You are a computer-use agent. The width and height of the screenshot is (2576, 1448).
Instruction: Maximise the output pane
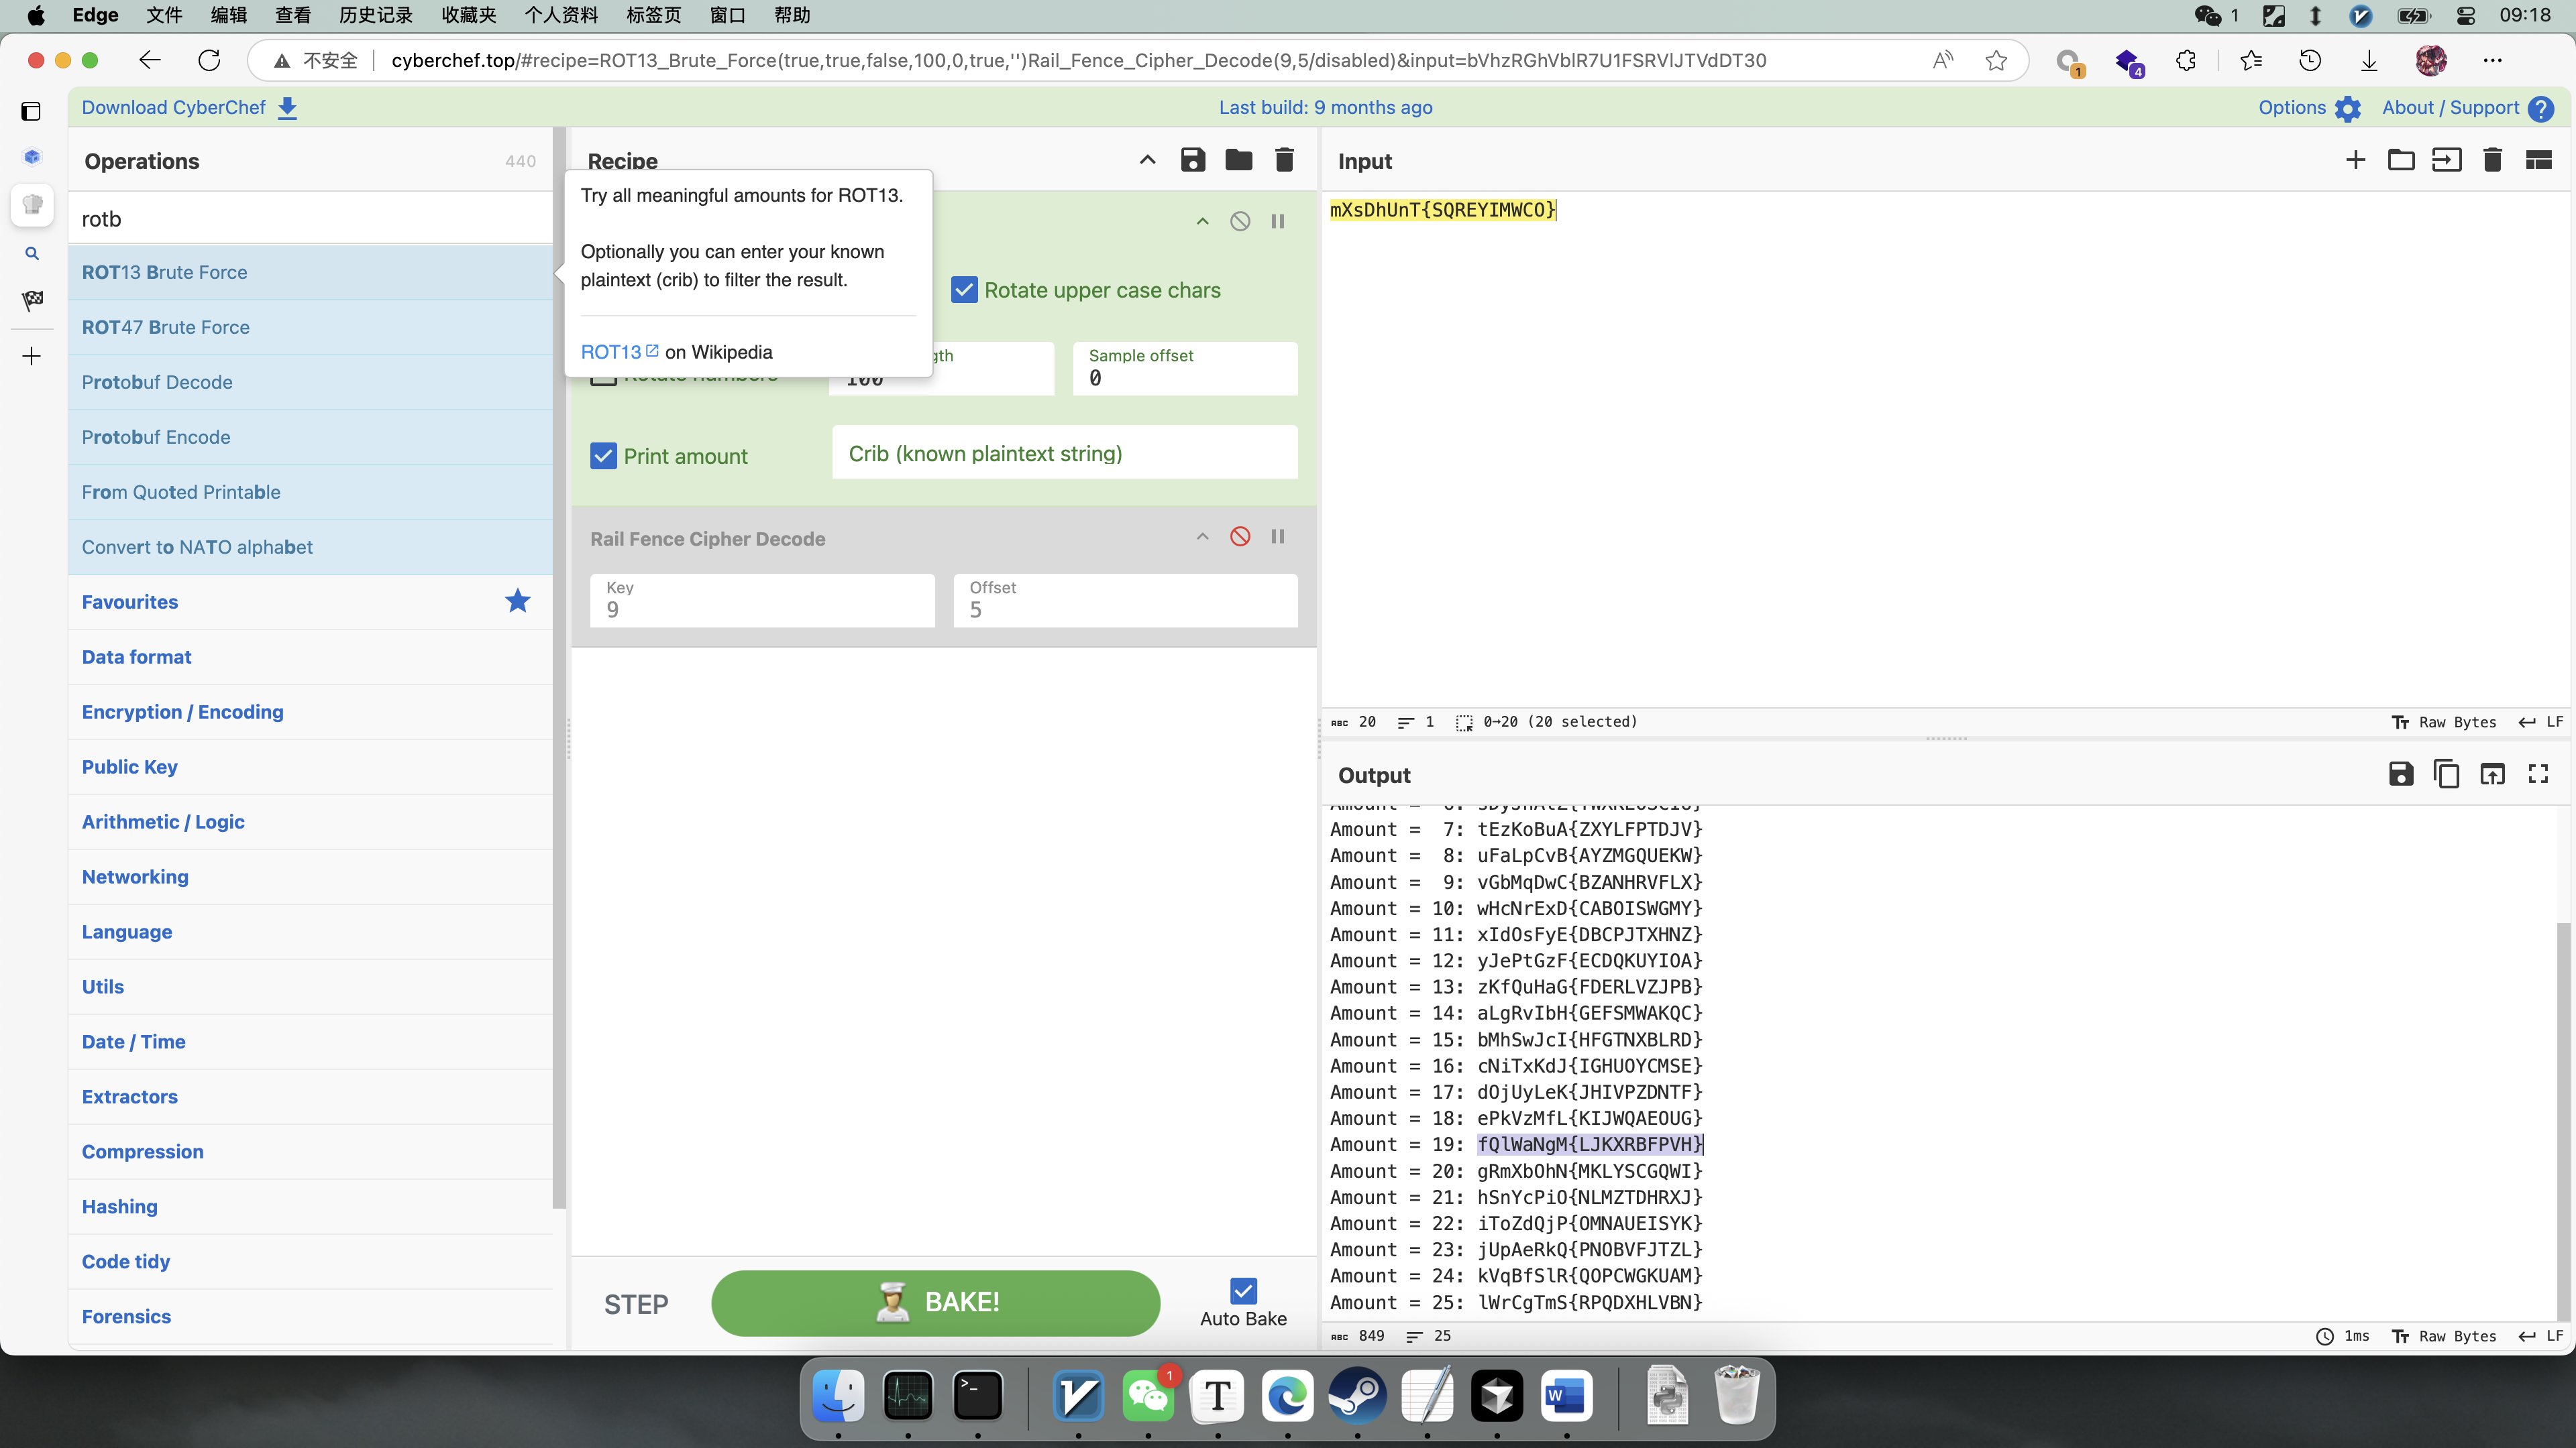click(2539, 774)
